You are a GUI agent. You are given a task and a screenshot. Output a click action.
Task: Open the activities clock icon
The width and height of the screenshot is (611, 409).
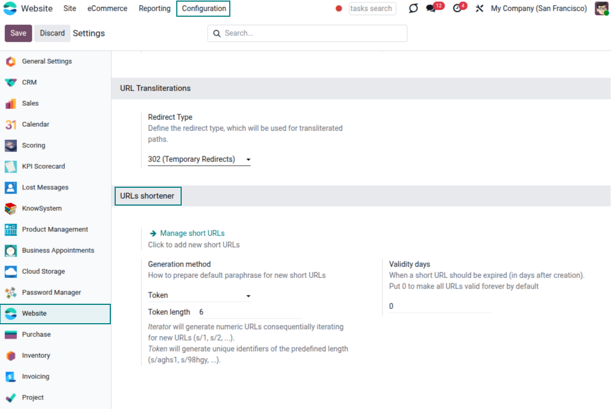457,9
